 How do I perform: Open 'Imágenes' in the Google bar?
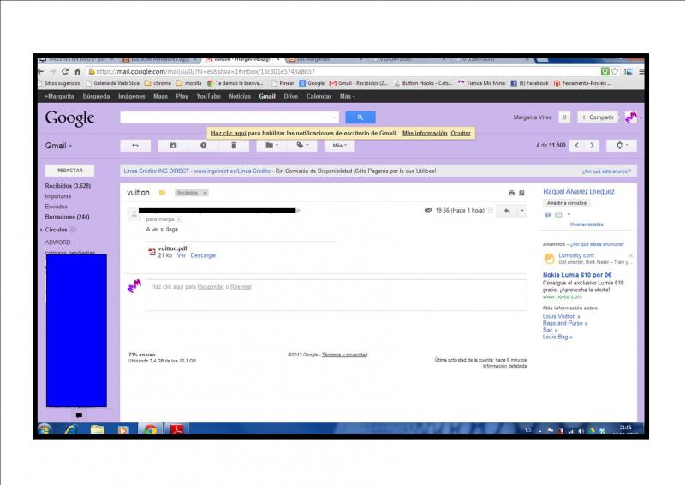click(x=132, y=96)
